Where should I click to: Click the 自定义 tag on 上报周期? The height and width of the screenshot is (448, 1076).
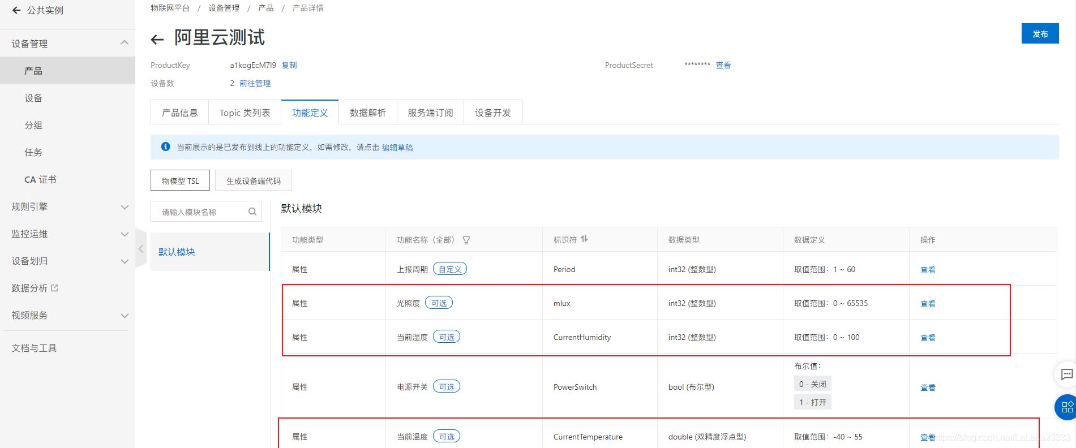point(450,269)
